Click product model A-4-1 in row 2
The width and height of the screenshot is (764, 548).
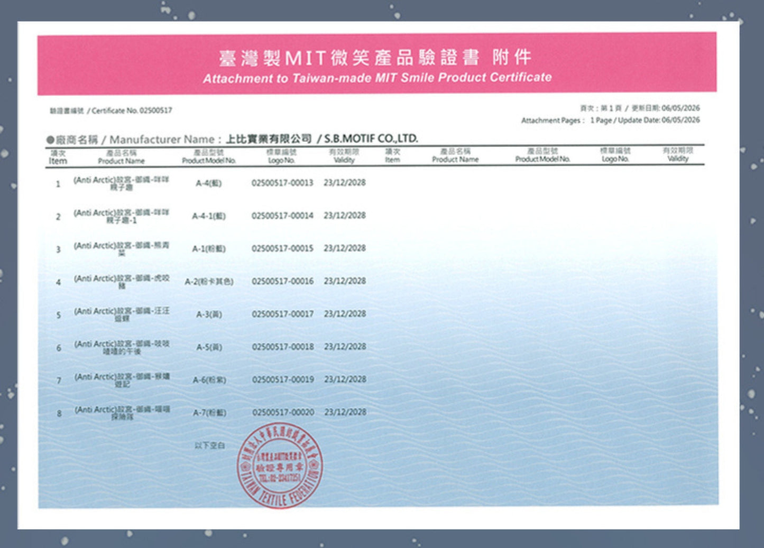coord(209,216)
